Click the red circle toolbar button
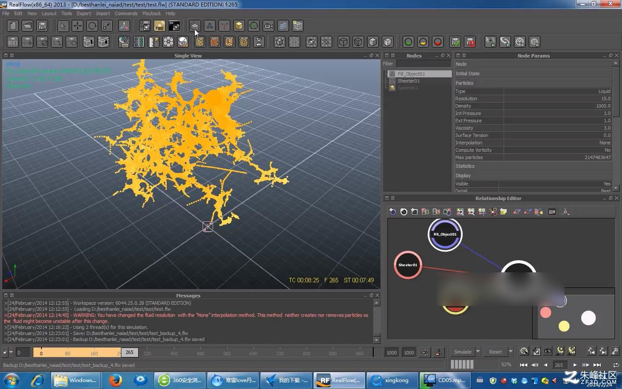This screenshot has width=622, height=389. [x=438, y=42]
